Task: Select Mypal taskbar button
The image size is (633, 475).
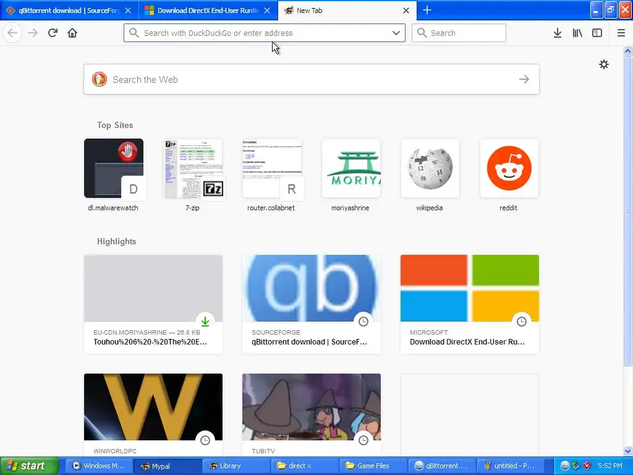Action: click(x=168, y=466)
